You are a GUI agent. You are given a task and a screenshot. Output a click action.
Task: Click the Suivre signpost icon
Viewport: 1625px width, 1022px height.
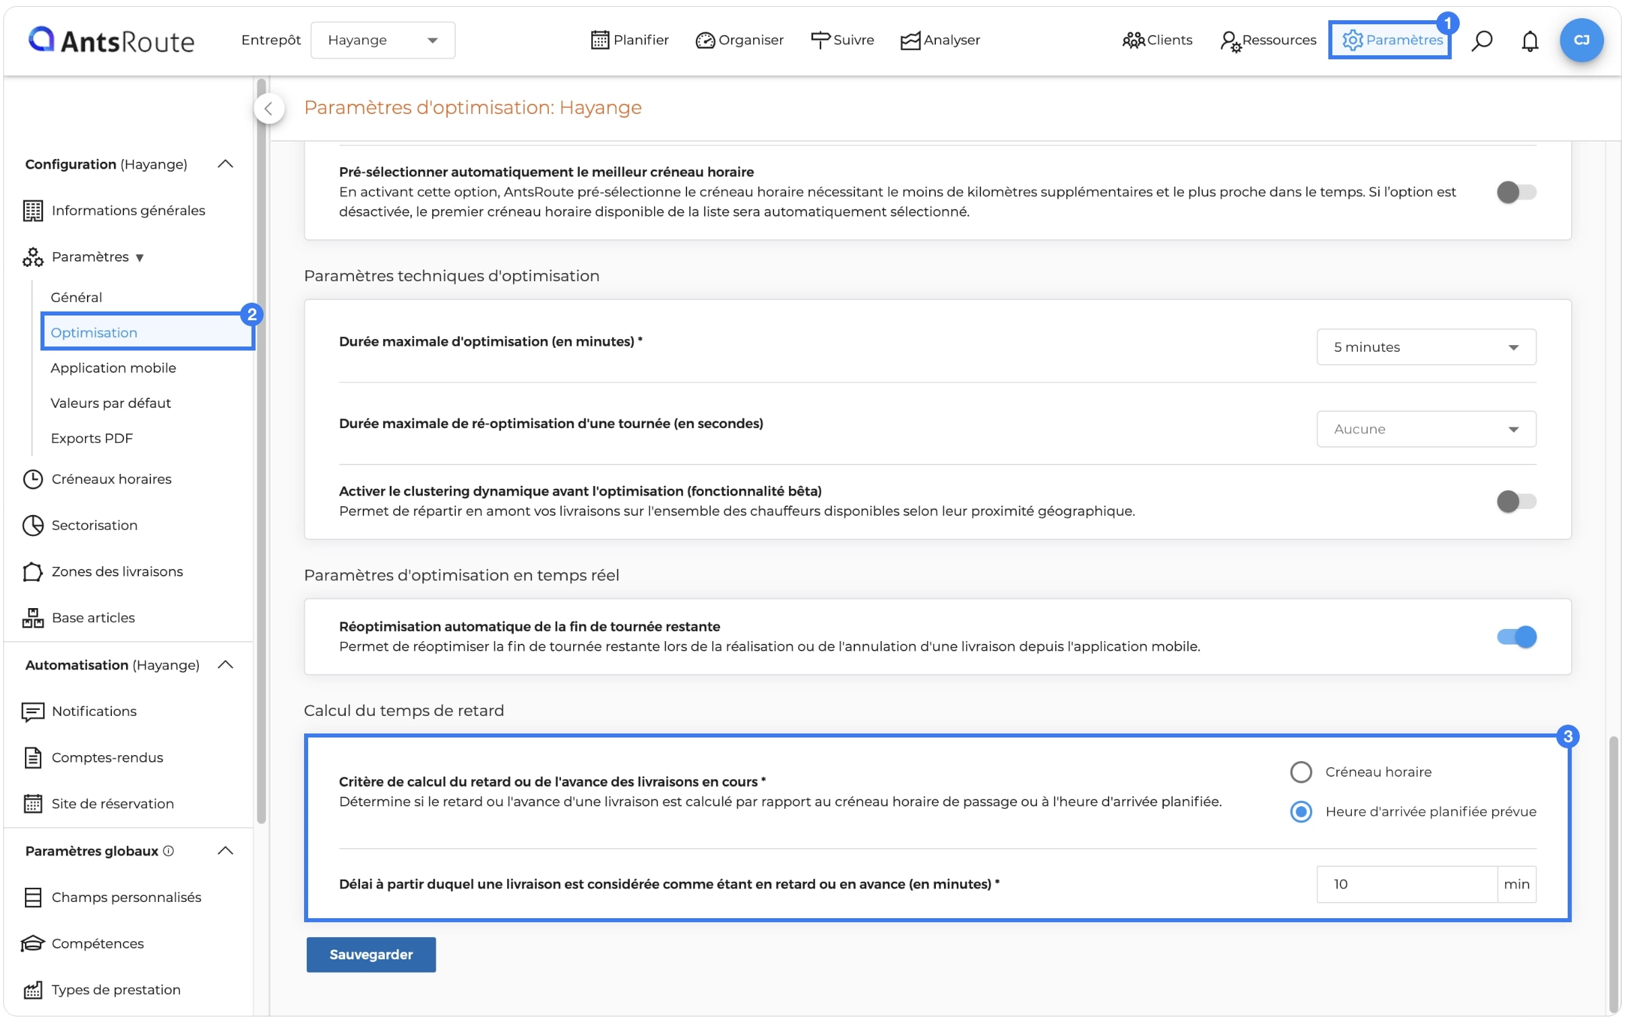click(819, 40)
